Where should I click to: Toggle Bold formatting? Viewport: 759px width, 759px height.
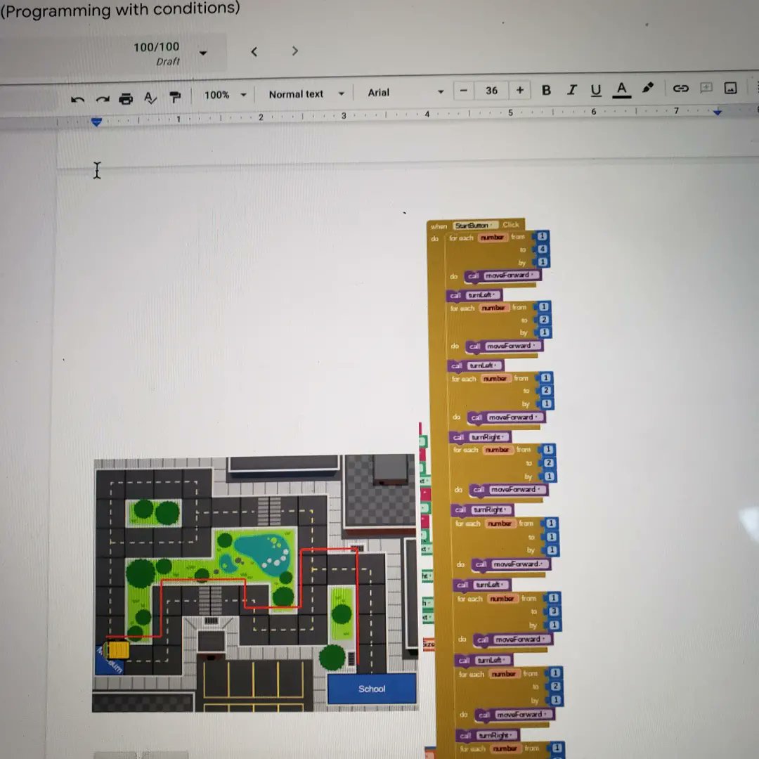tap(546, 90)
